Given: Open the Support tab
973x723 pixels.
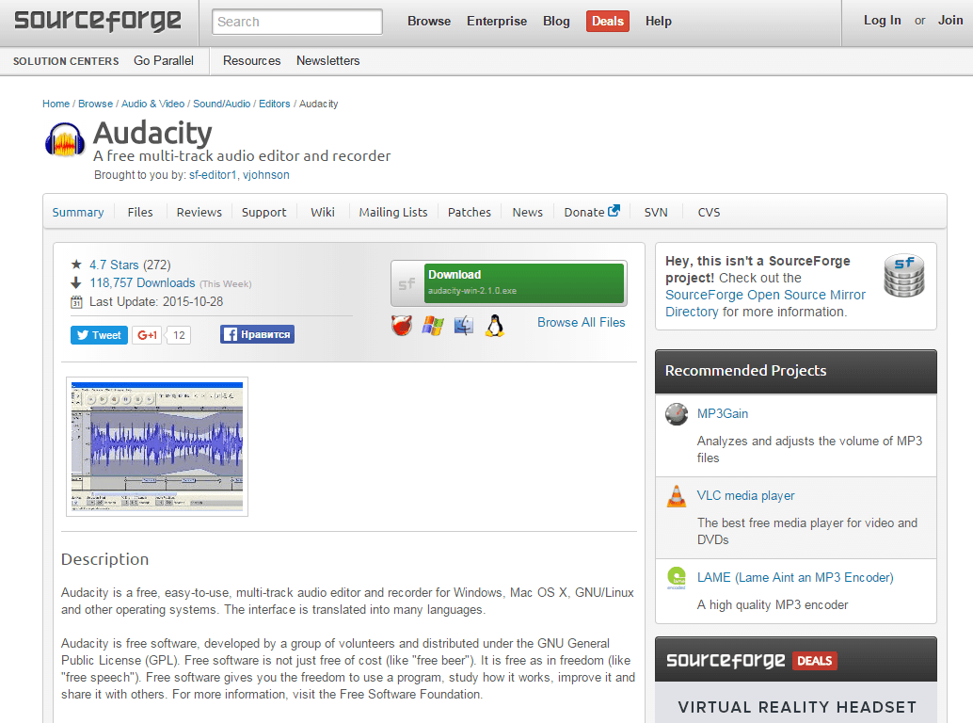Looking at the screenshot, I should coord(263,212).
